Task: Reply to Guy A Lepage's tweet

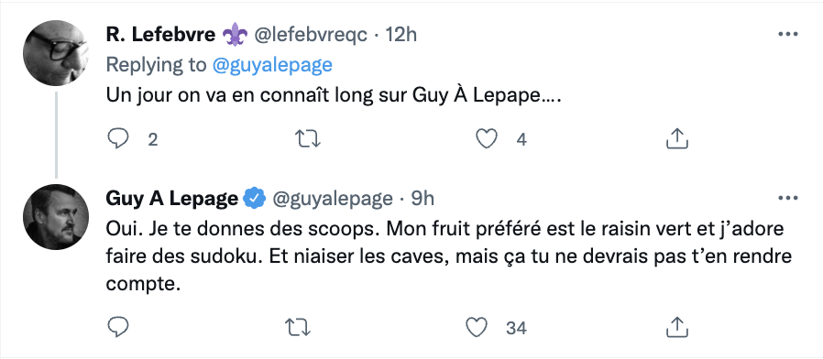Action: coord(118,328)
